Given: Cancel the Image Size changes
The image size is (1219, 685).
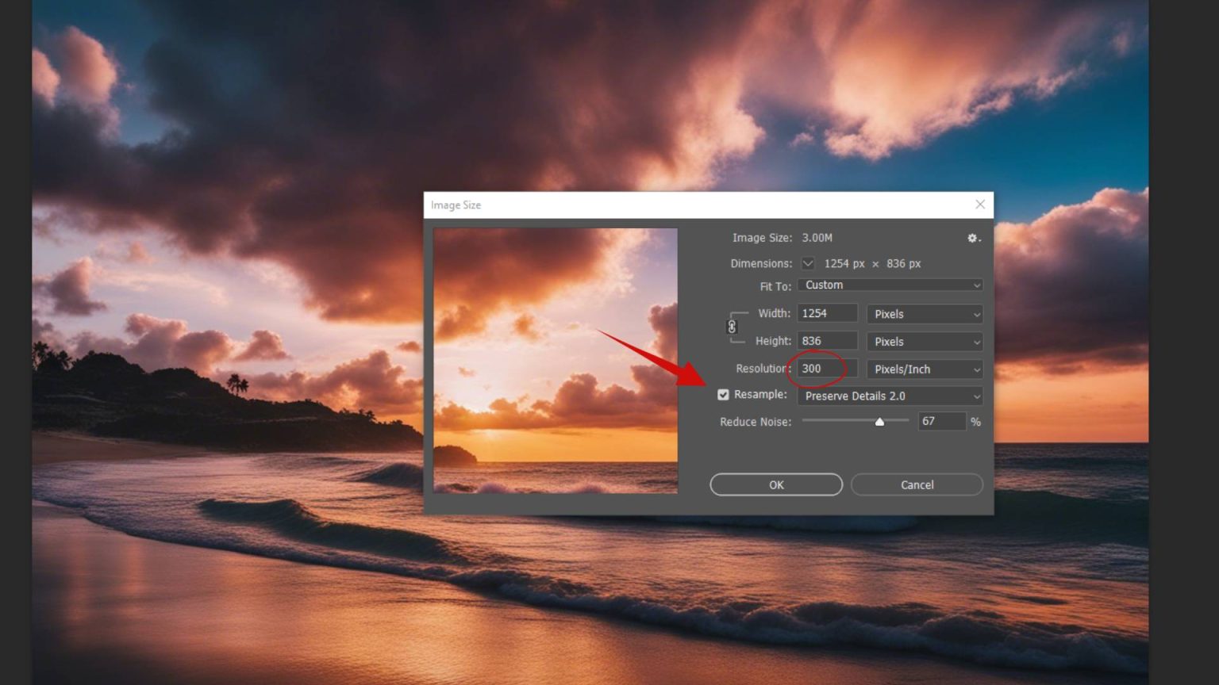Looking at the screenshot, I should (x=916, y=484).
